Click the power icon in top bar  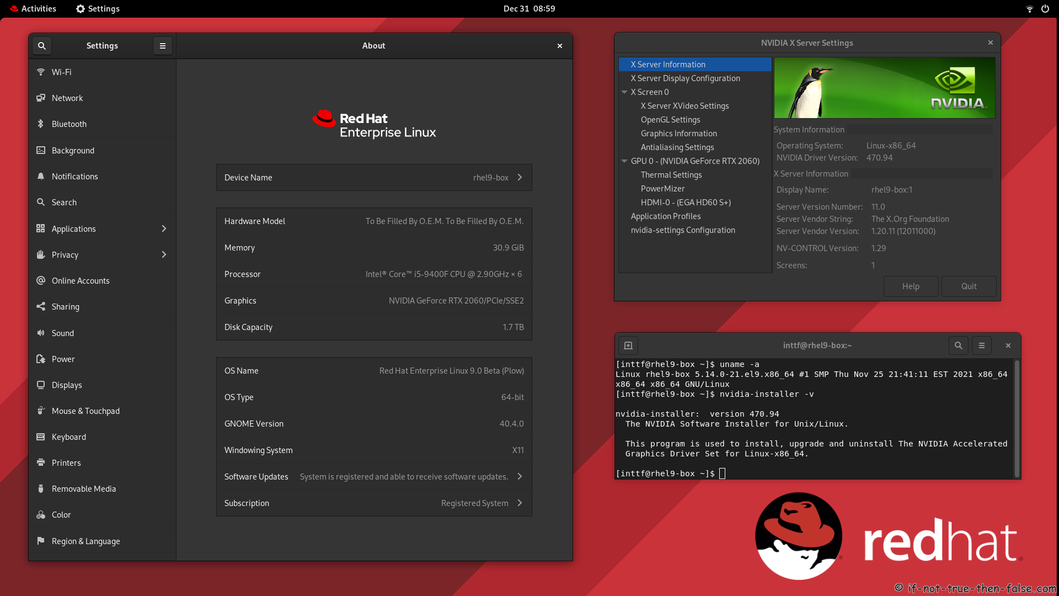[x=1045, y=9]
